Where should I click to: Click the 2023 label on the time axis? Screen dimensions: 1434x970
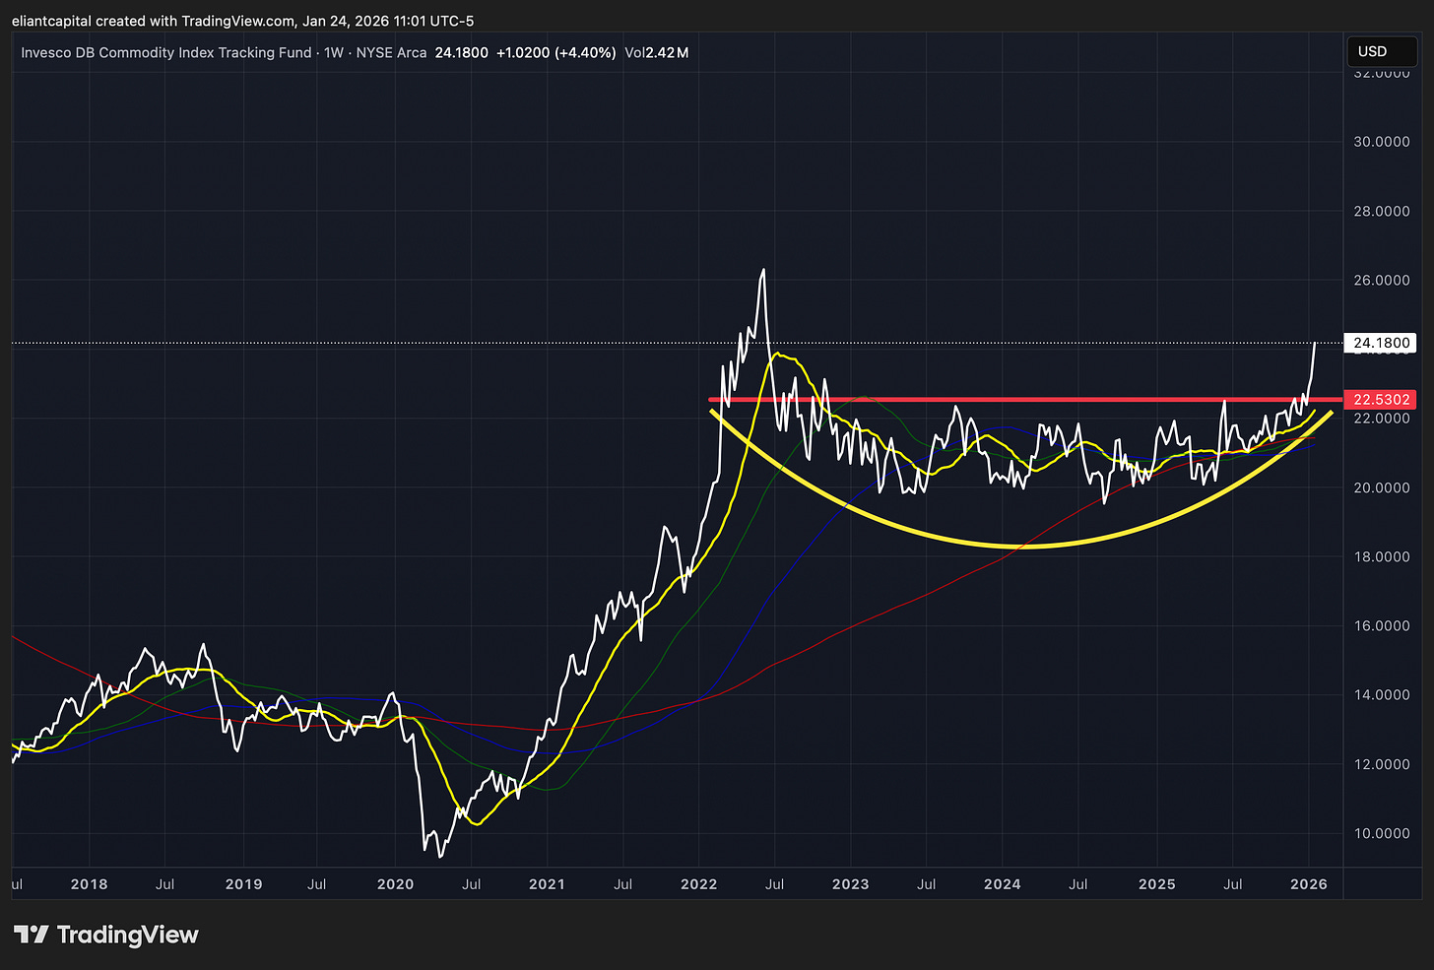(850, 883)
